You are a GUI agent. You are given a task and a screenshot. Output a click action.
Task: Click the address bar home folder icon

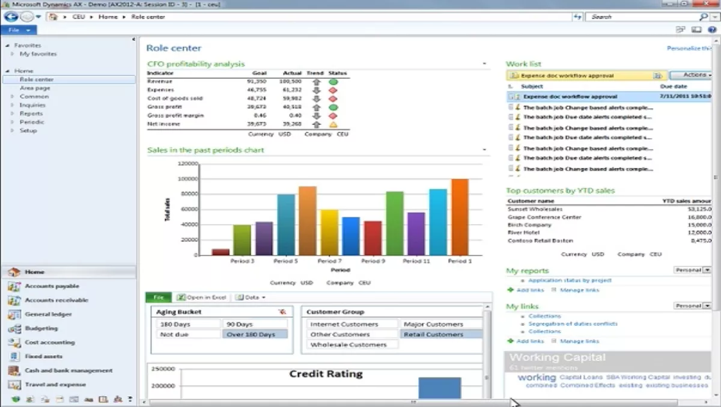coord(53,17)
